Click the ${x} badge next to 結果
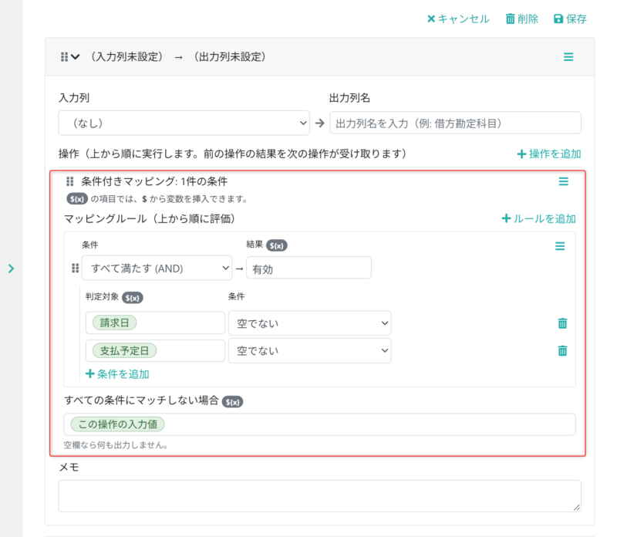 click(x=277, y=245)
